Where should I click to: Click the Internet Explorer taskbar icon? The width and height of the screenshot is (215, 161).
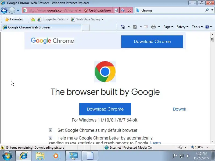pos(23,156)
